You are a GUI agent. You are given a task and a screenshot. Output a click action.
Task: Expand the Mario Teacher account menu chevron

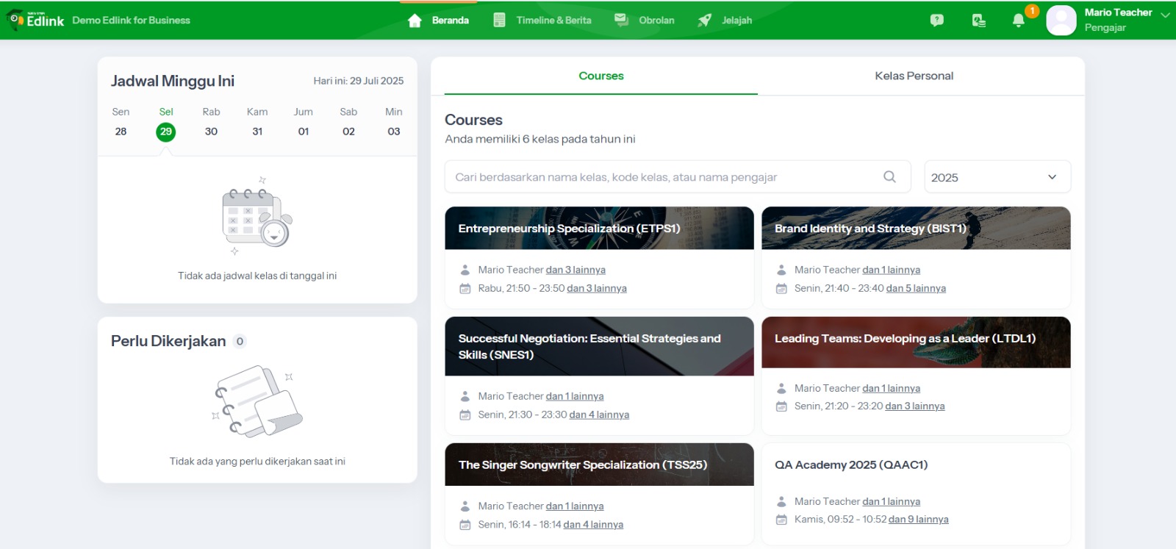pyautogui.click(x=1165, y=14)
